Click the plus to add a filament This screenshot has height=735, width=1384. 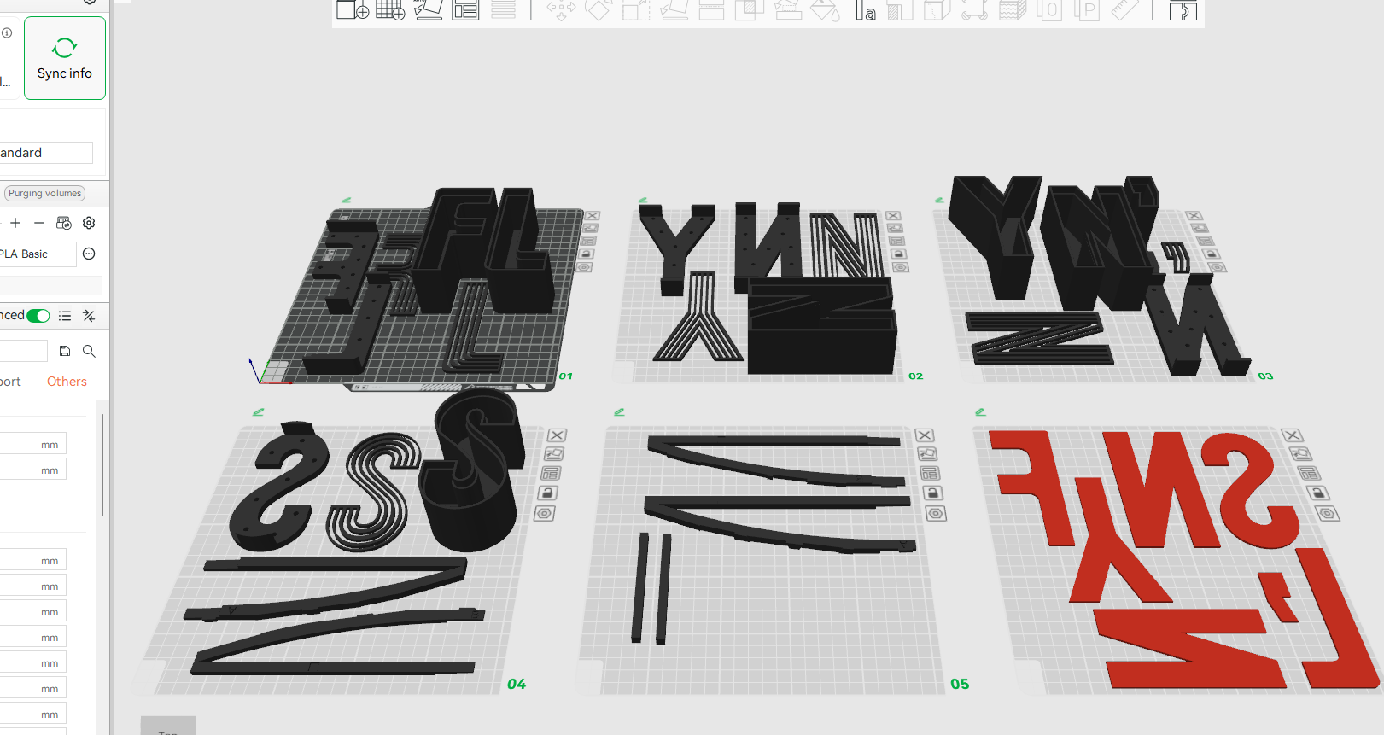(15, 223)
